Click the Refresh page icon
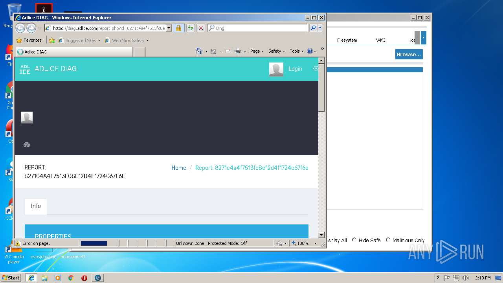 (x=190, y=28)
